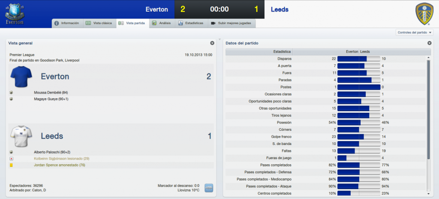This screenshot has width=439, height=199.
Task: Click the Leeds white shirt icon
Action: pos(21,136)
